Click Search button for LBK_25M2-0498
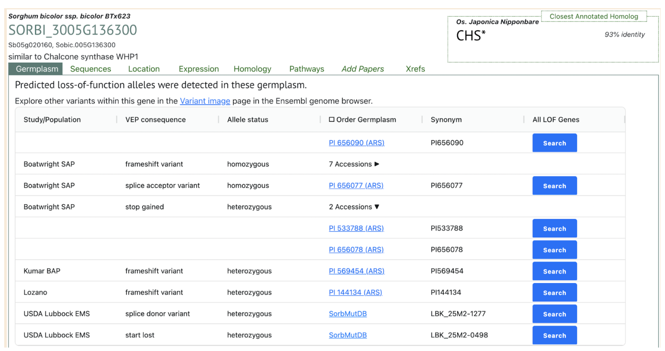The width and height of the screenshot is (665, 351). coord(555,335)
